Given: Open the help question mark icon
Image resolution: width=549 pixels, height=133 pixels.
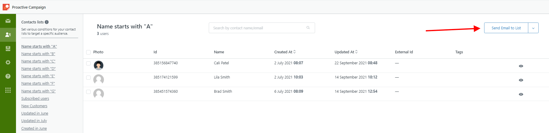Looking at the screenshot, I should [8, 76].
